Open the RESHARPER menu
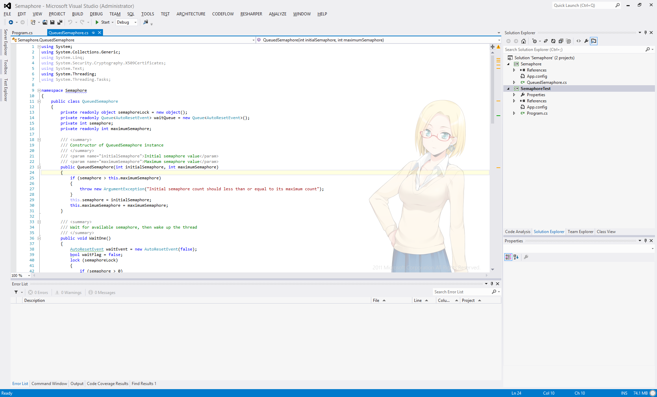This screenshot has width=657, height=397. pos(251,14)
